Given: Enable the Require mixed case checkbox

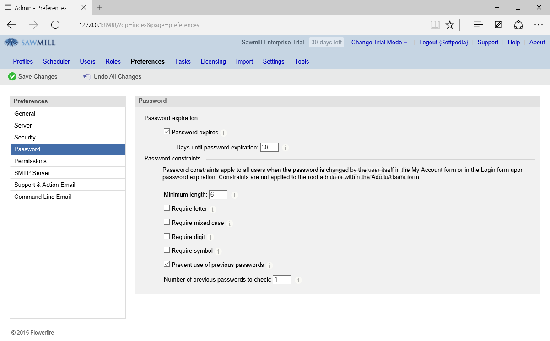Looking at the screenshot, I should tap(167, 222).
